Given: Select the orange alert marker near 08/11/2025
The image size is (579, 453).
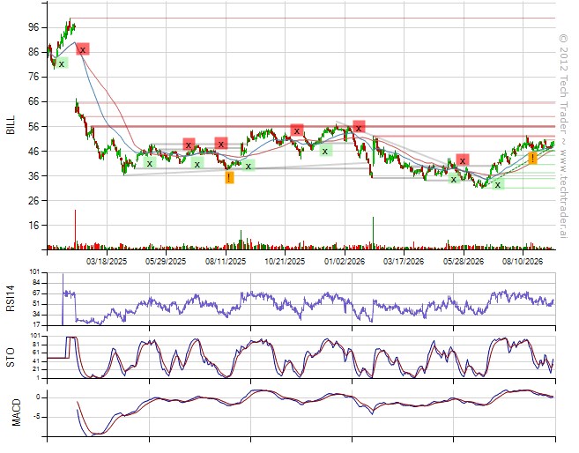Looking at the screenshot, I should (x=229, y=177).
